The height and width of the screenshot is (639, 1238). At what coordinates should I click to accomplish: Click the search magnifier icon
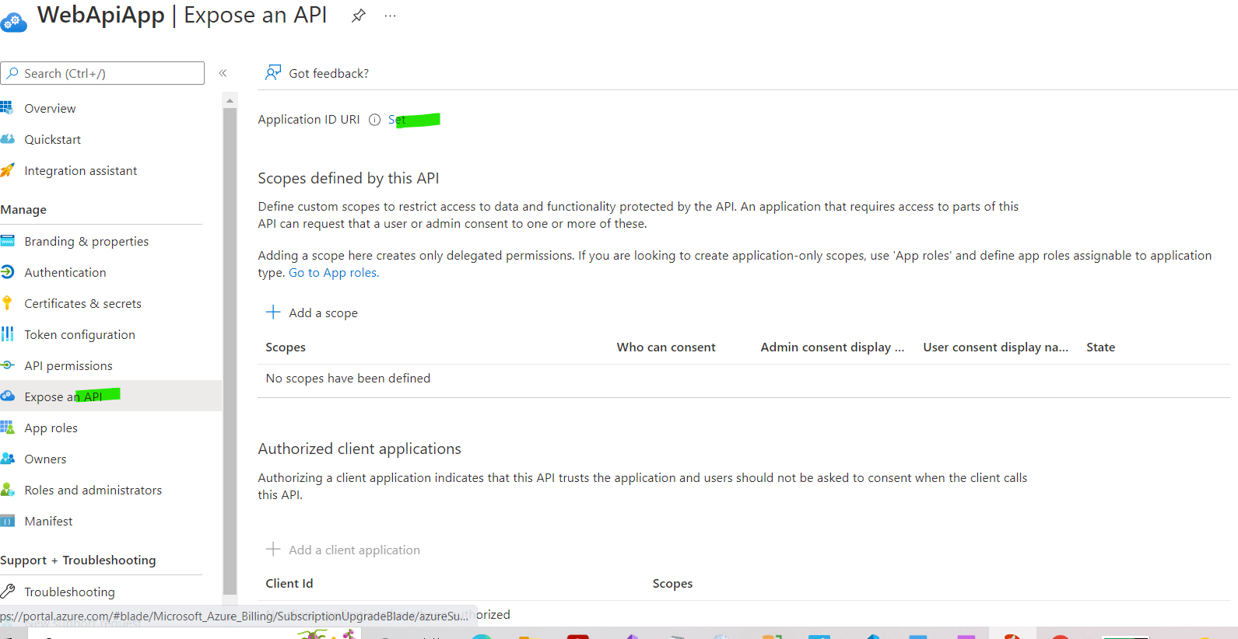[12, 73]
